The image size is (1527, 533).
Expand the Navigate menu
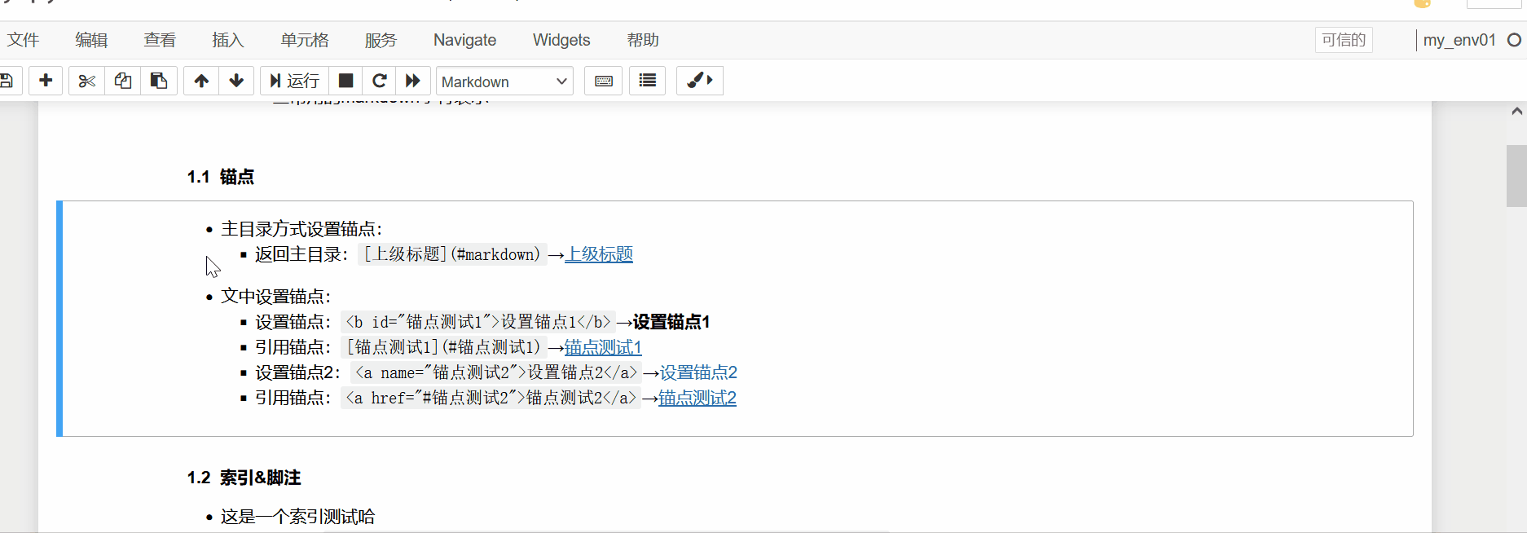tap(464, 40)
